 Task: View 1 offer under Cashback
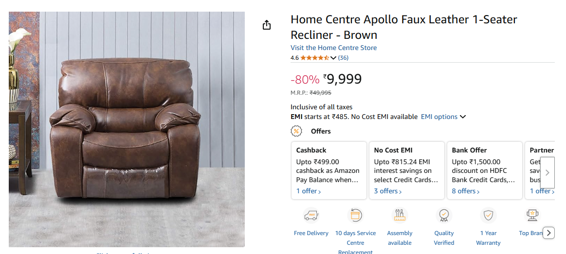click(309, 191)
